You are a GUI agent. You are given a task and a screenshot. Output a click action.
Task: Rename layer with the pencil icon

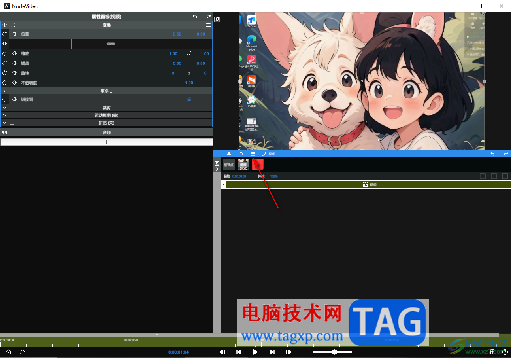(x=264, y=154)
